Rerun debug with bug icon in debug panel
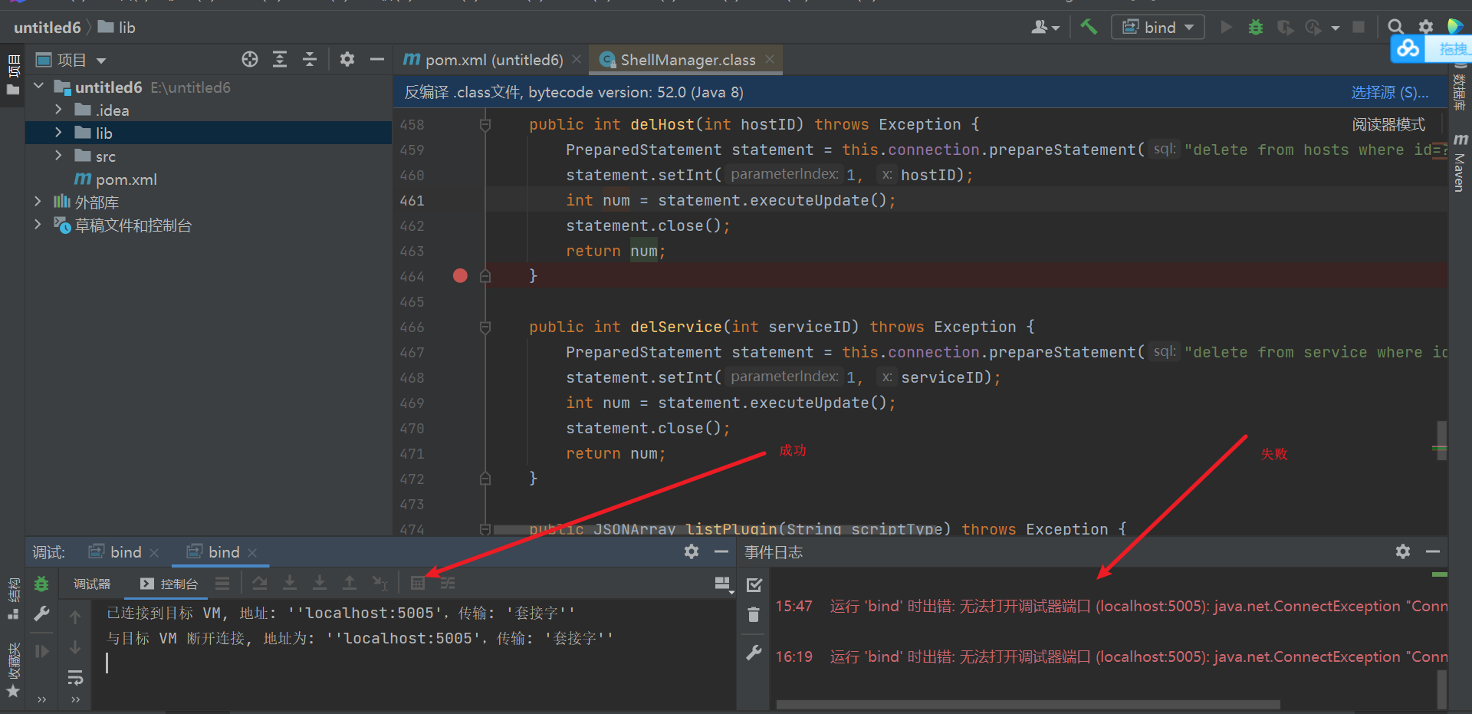 41,584
